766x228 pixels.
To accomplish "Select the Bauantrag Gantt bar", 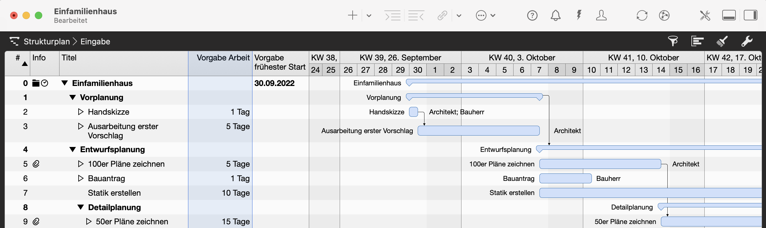I will [565, 178].
